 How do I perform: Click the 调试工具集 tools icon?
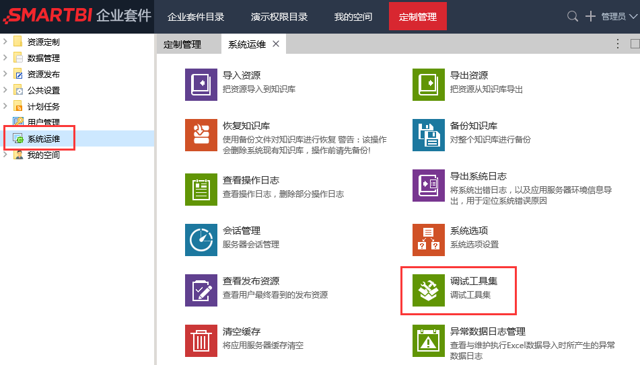pos(428,290)
